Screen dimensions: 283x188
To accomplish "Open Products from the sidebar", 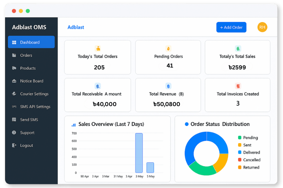I will [31, 68].
